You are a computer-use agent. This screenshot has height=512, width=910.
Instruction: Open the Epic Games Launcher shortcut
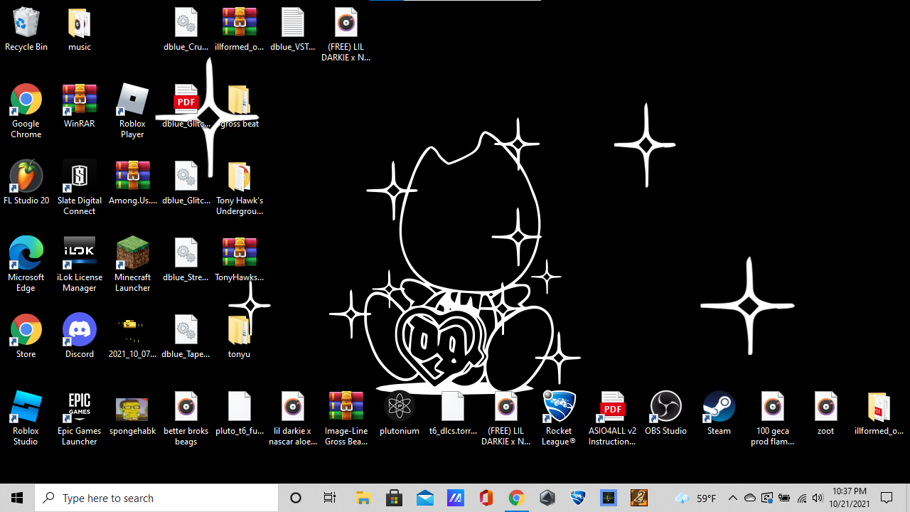pyautogui.click(x=80, y=407)
